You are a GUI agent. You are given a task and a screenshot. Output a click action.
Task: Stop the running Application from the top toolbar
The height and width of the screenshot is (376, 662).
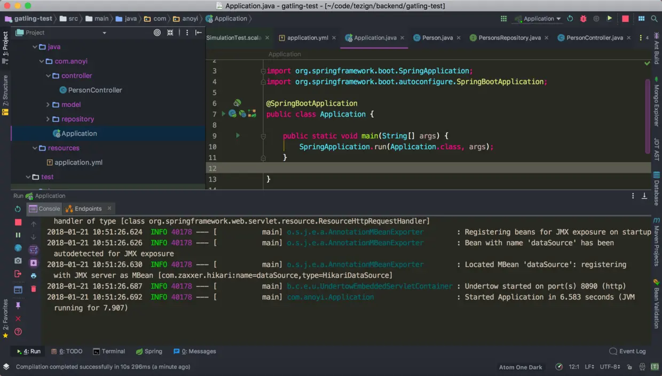click(x=625, y=19)
